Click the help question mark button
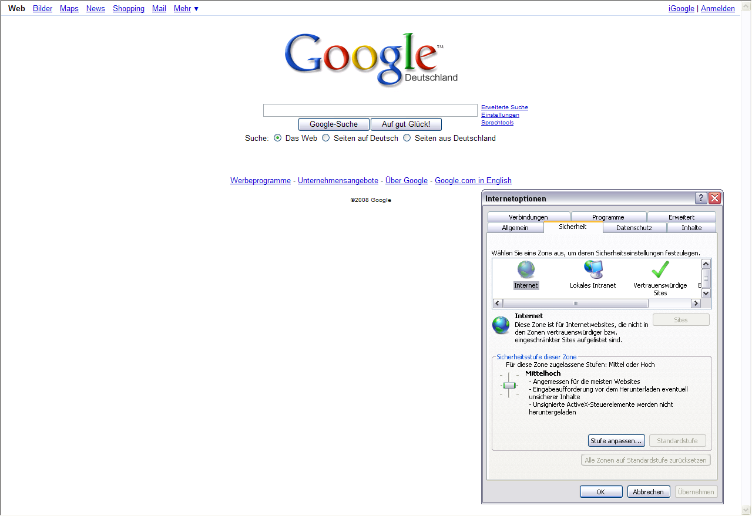The height and width of the screenshot is (516, 752). point(701,198)
